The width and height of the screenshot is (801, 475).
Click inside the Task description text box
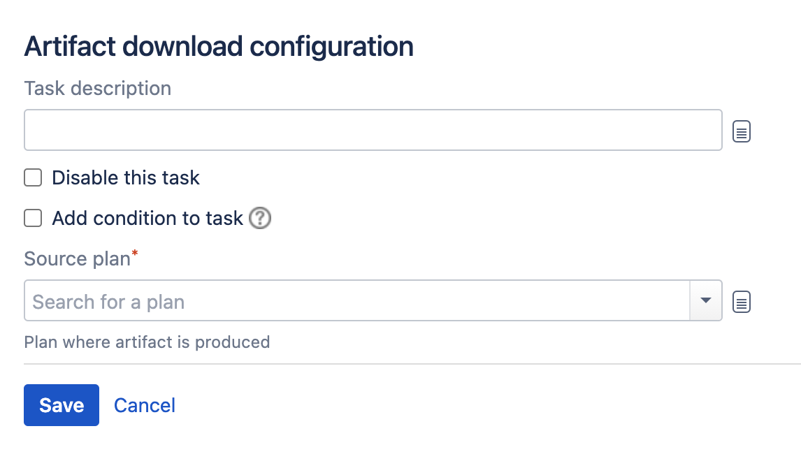point(373,130)
